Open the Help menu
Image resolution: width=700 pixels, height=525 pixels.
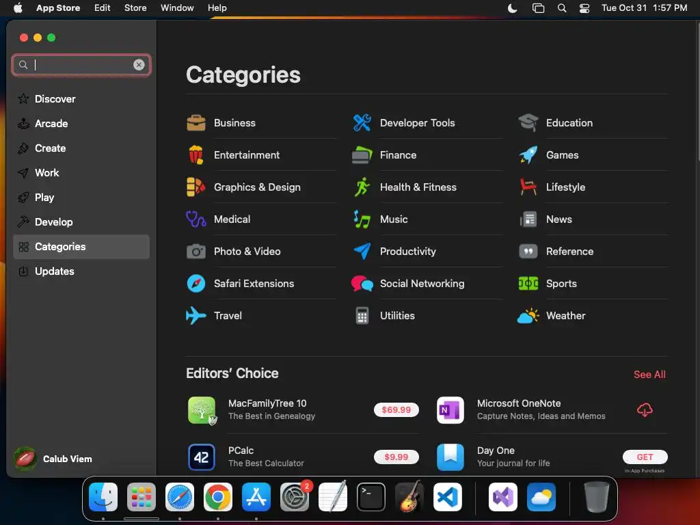[217, 8]
